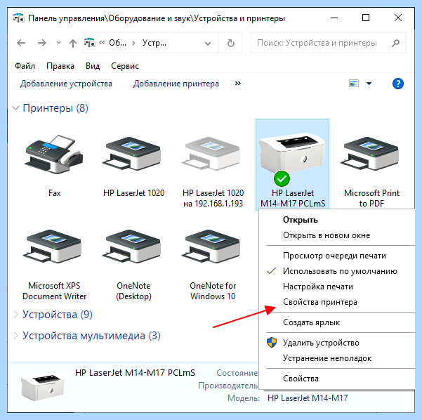
Task: Click the search magnifier icon
Action: tap(395, 43)
